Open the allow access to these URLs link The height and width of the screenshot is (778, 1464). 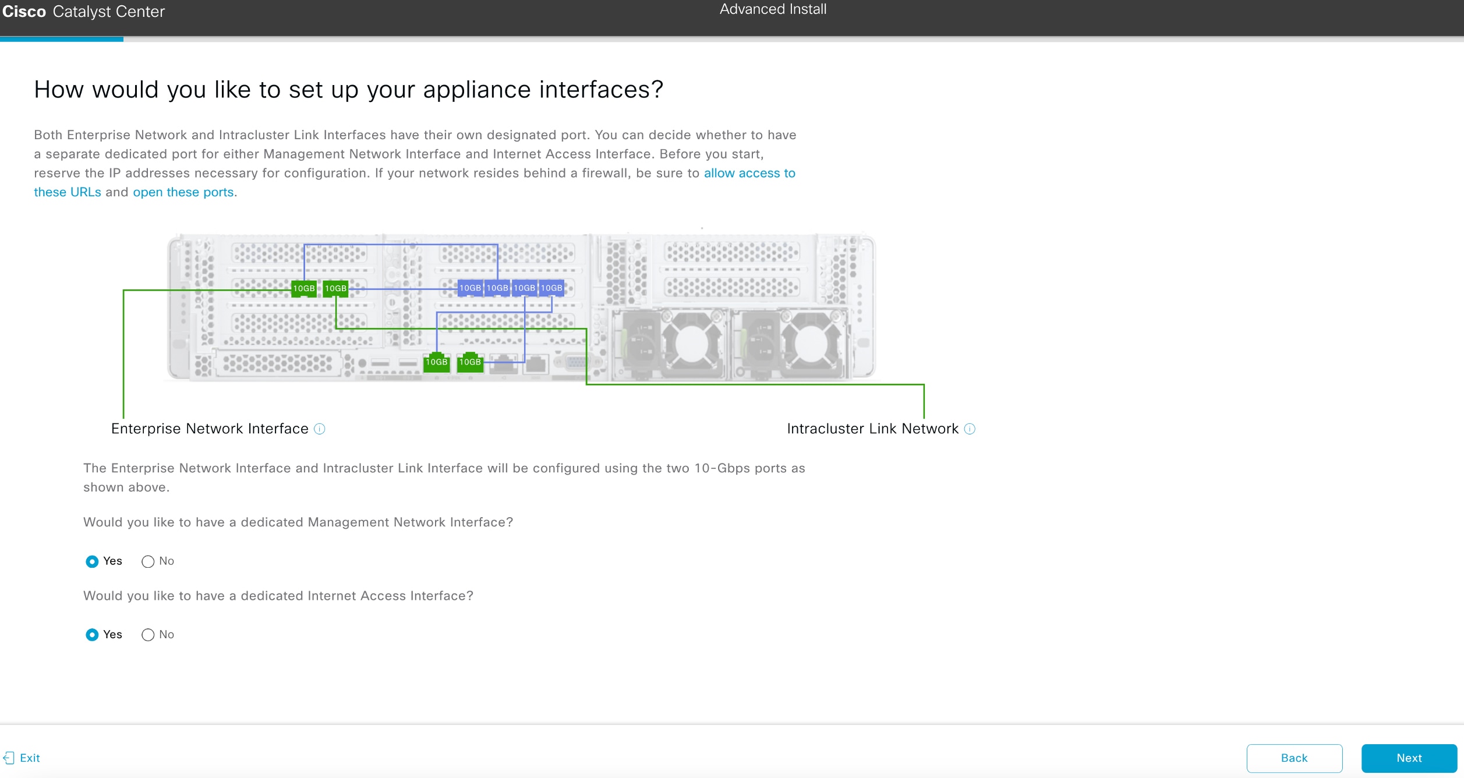(749, 173)
